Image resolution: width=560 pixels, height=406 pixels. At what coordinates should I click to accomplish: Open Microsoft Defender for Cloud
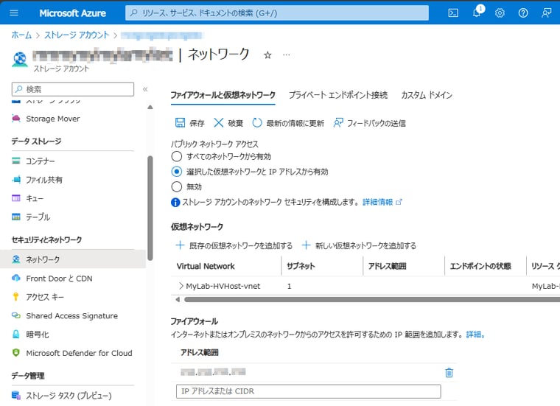(79, 353)
